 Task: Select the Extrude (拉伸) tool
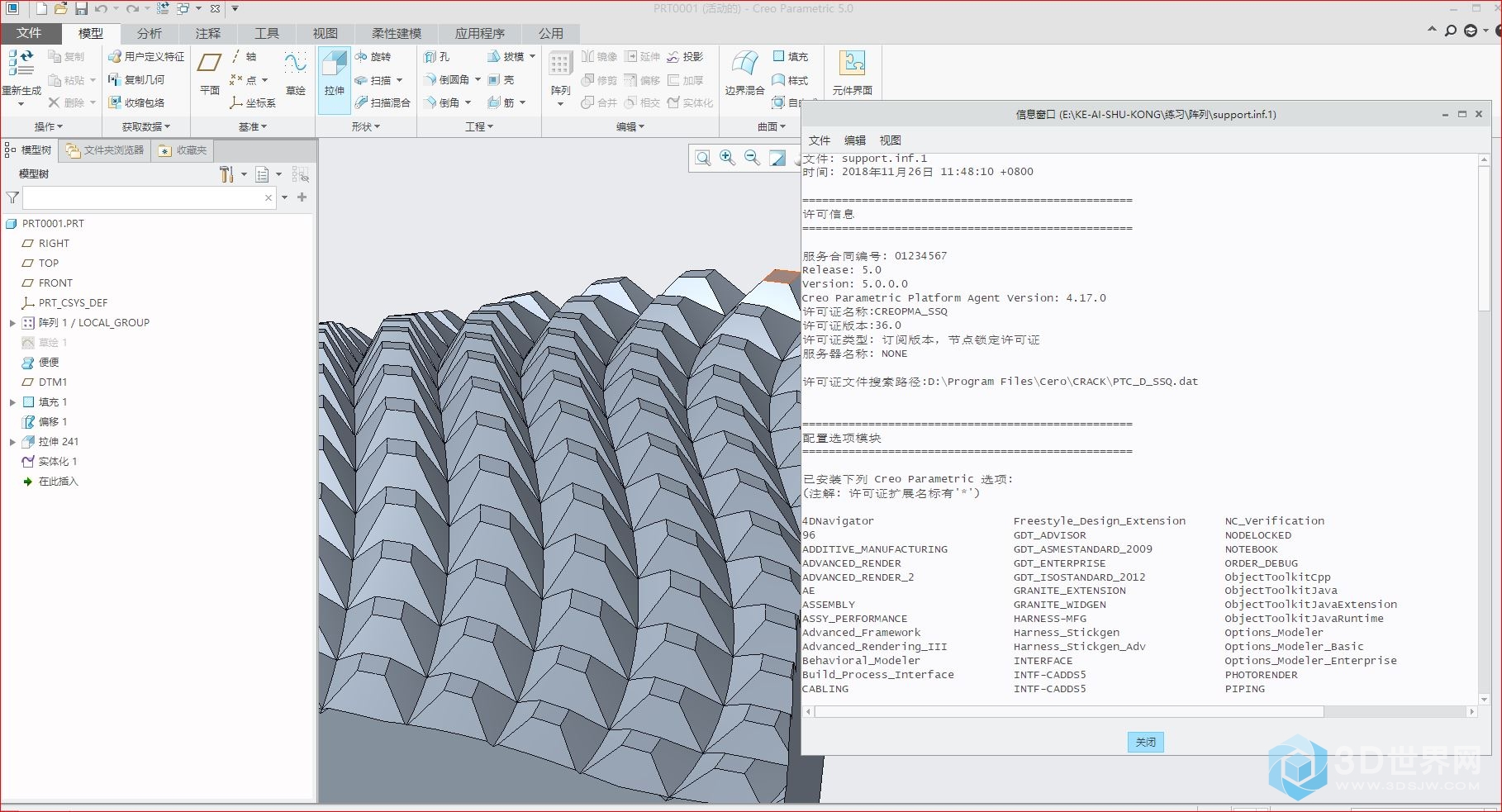(x=334, y=80)
